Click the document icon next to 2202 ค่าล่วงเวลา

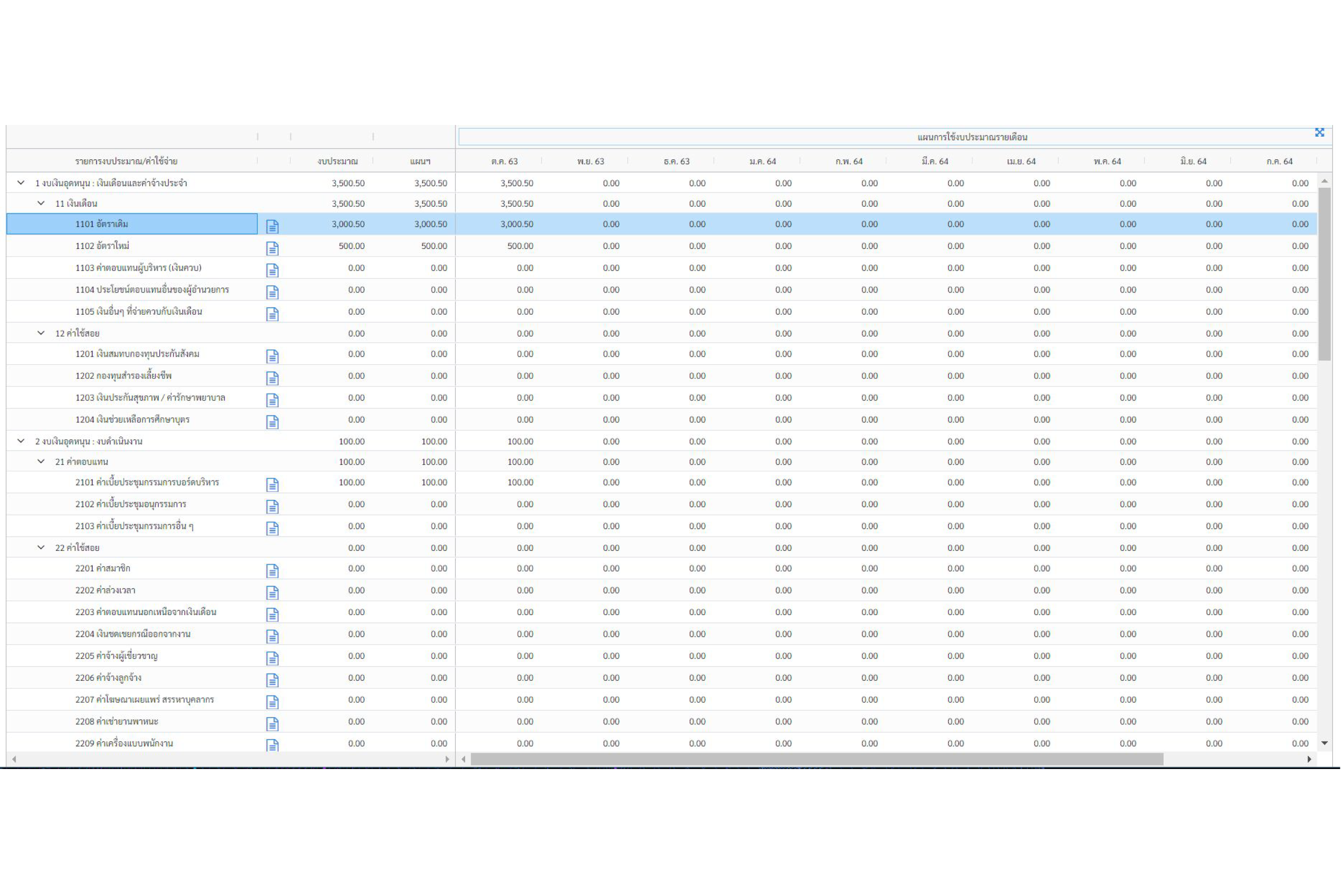[273, 593]
